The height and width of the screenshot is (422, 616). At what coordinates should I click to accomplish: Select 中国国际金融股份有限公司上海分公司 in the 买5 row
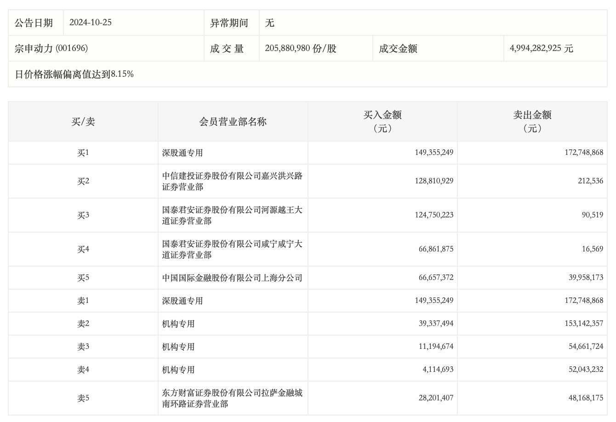pos(232,278)
